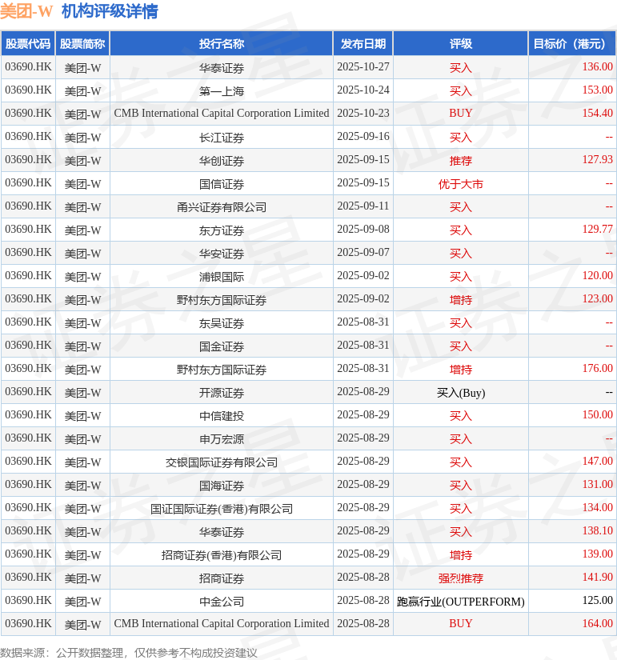Select the 甬兴证券有限公司 cell

222,206
